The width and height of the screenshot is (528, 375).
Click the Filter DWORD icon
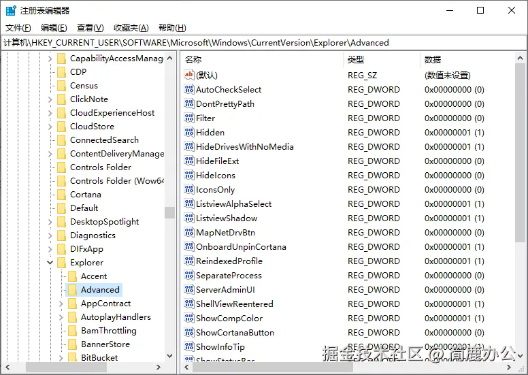pos(189,118)
